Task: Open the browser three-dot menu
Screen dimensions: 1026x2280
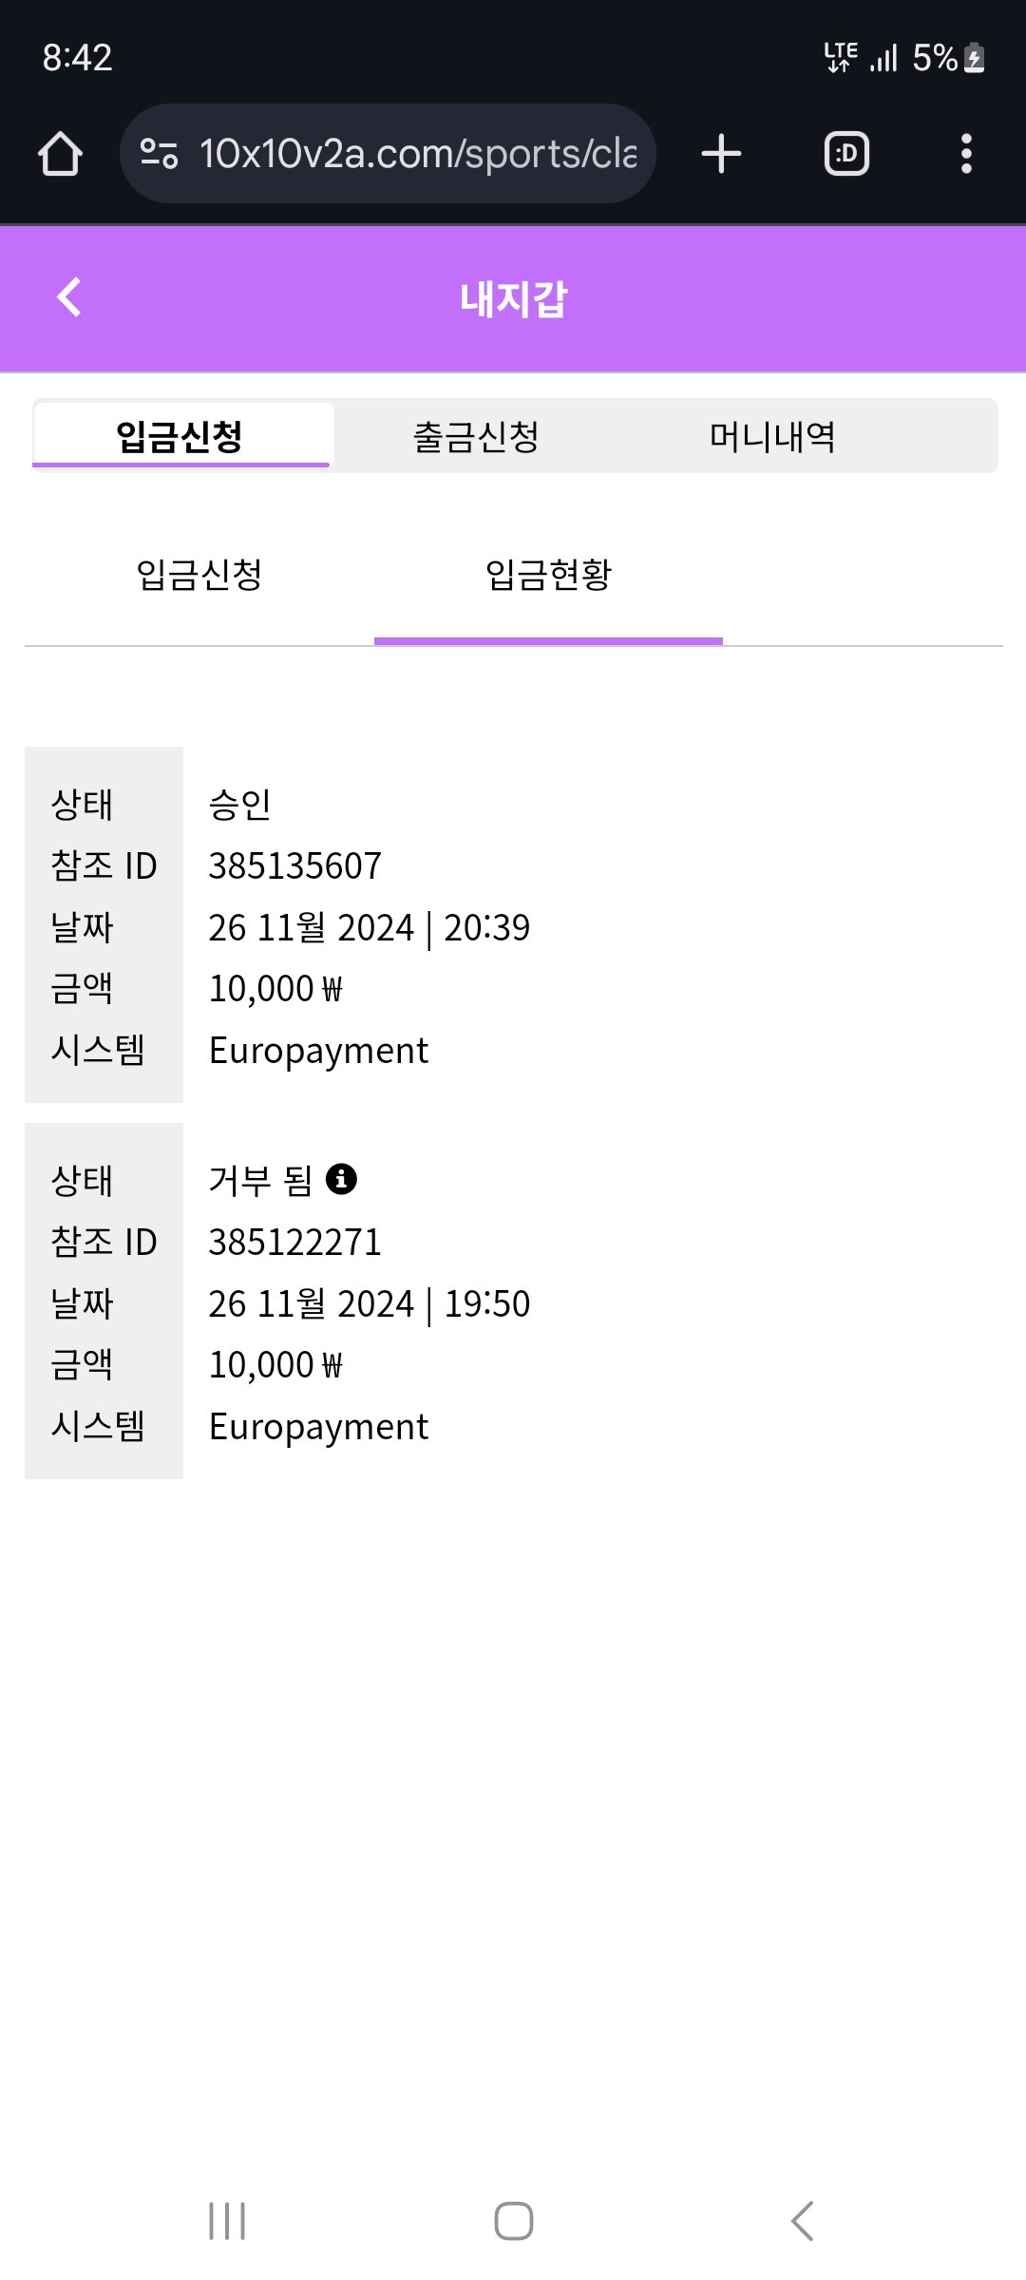Action: [x=966, y=154]
